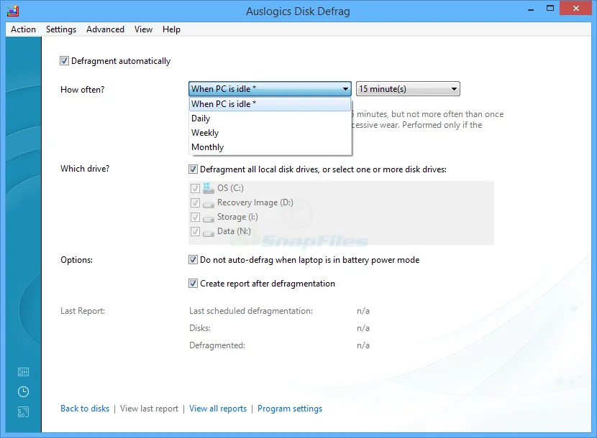Image resolution: width=597 pixels, height=438 pixels.
Task: Toggle the Recovery Image (D:) checkbox
Action: click(x=195, y=202)
